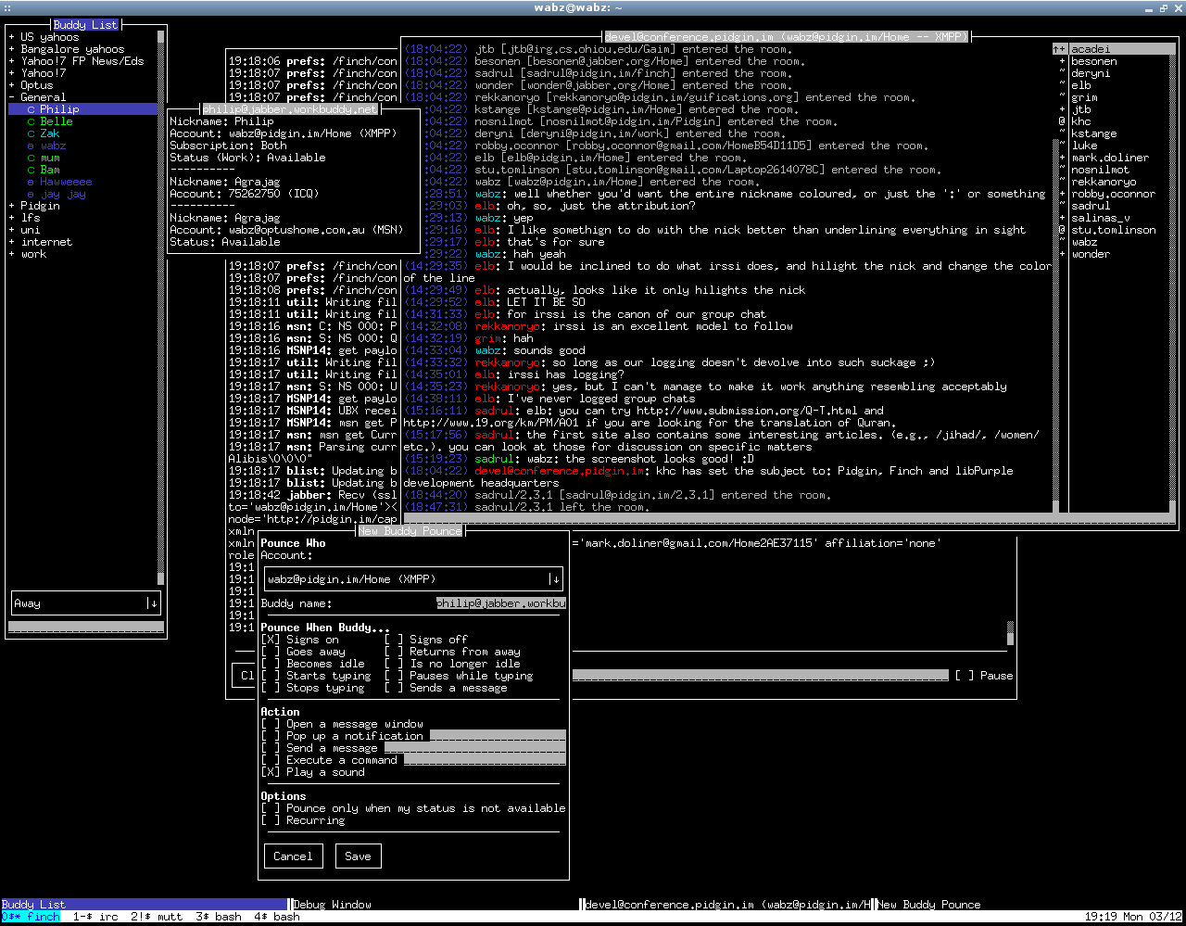Switch to screen tab 1 irc
1186x926 pixels.
point(95,917)
